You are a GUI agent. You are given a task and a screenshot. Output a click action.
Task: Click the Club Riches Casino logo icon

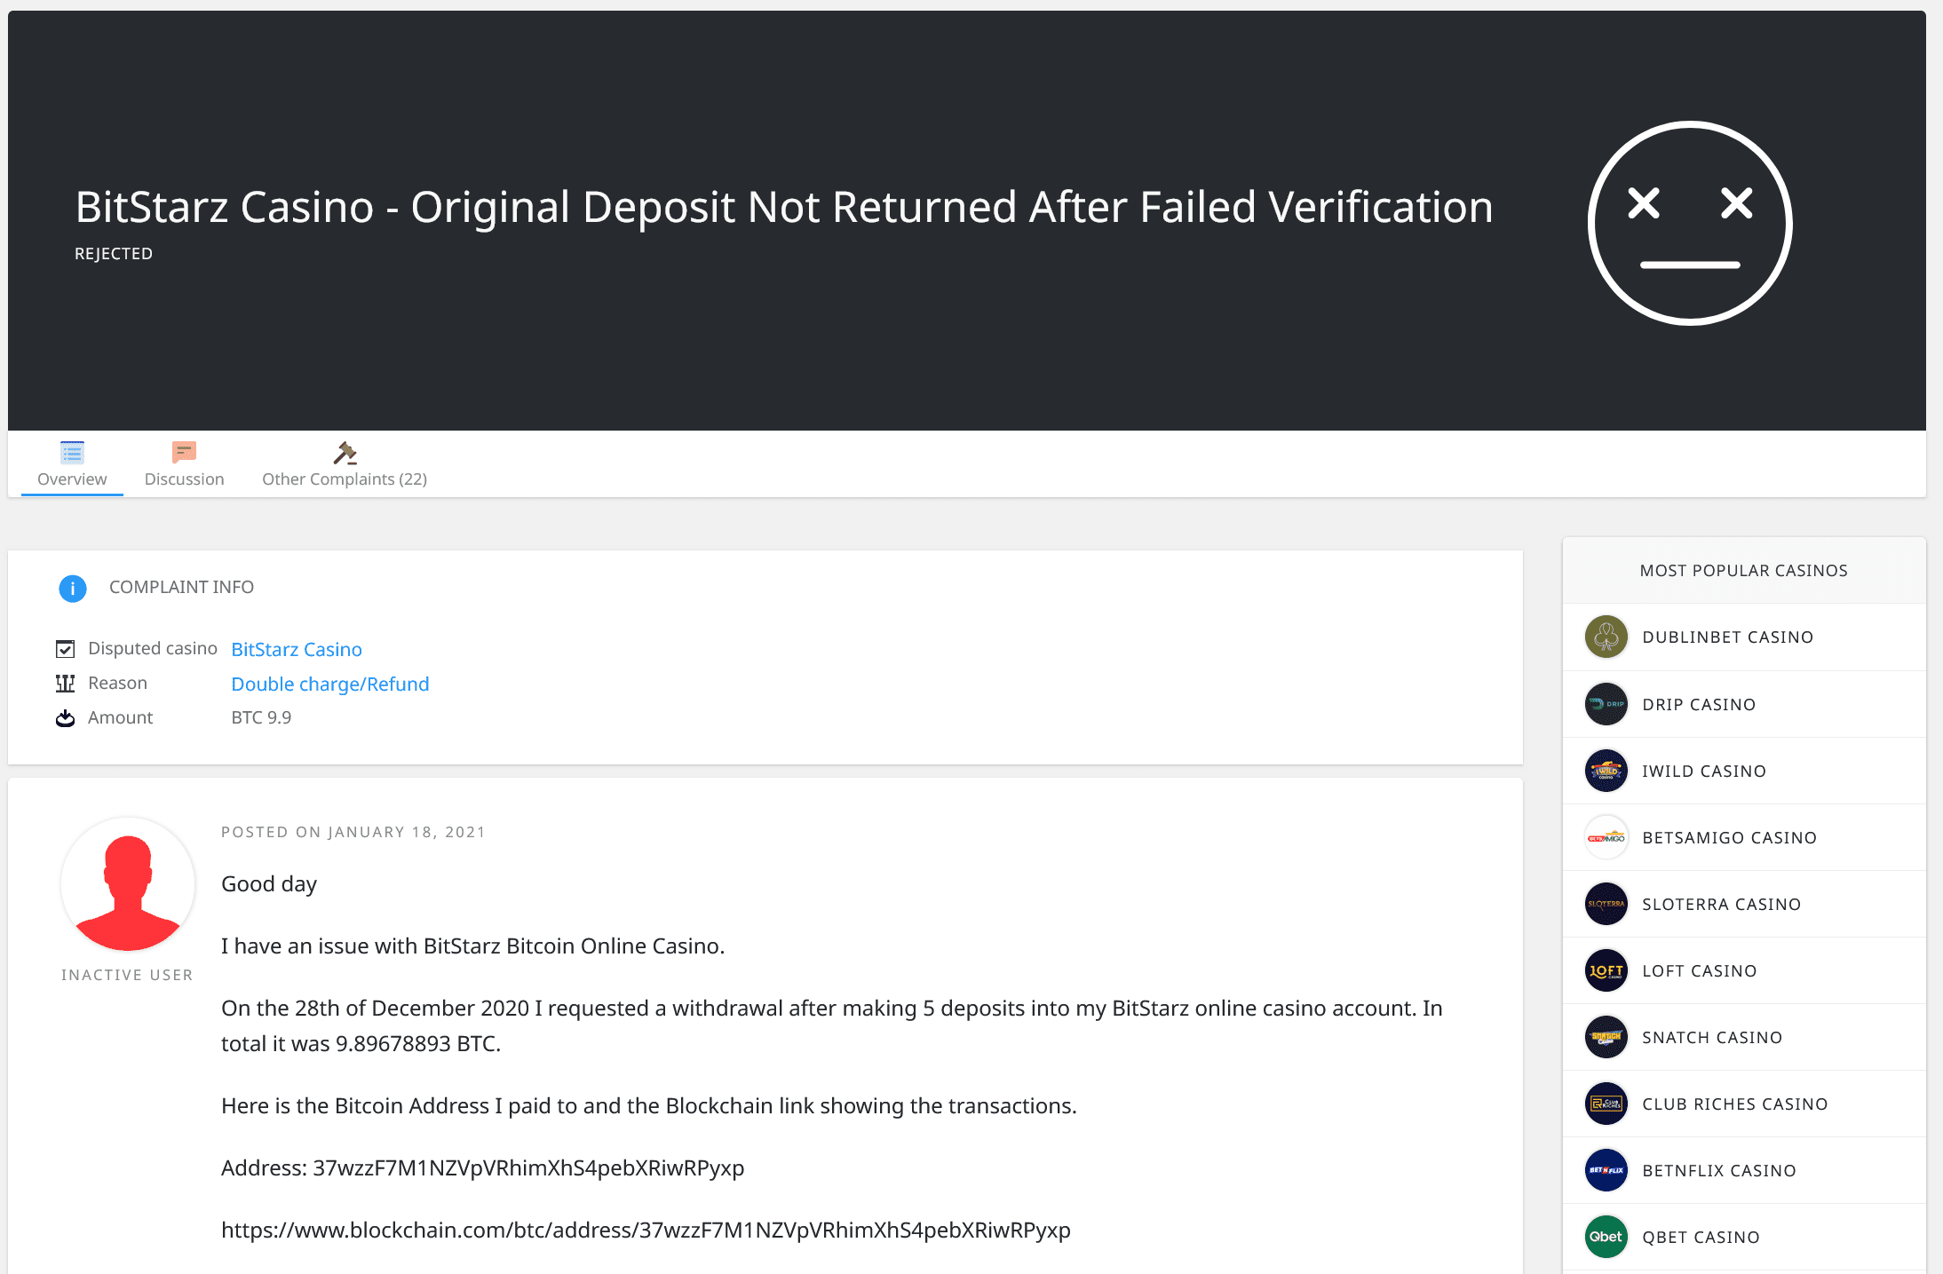click(1606, 1104)
